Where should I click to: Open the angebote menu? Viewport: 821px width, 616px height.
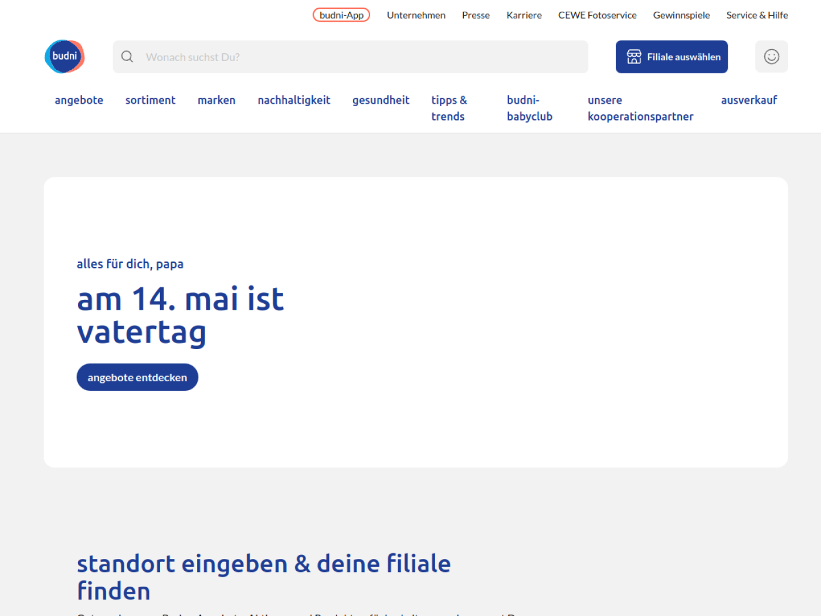pos(79,100)
